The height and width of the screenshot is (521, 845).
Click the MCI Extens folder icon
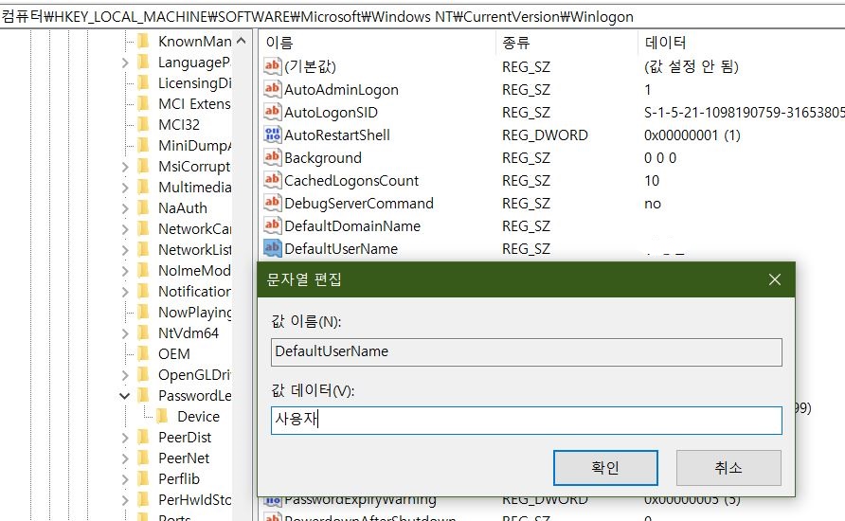pyautogui.click(x=143, y=103)
